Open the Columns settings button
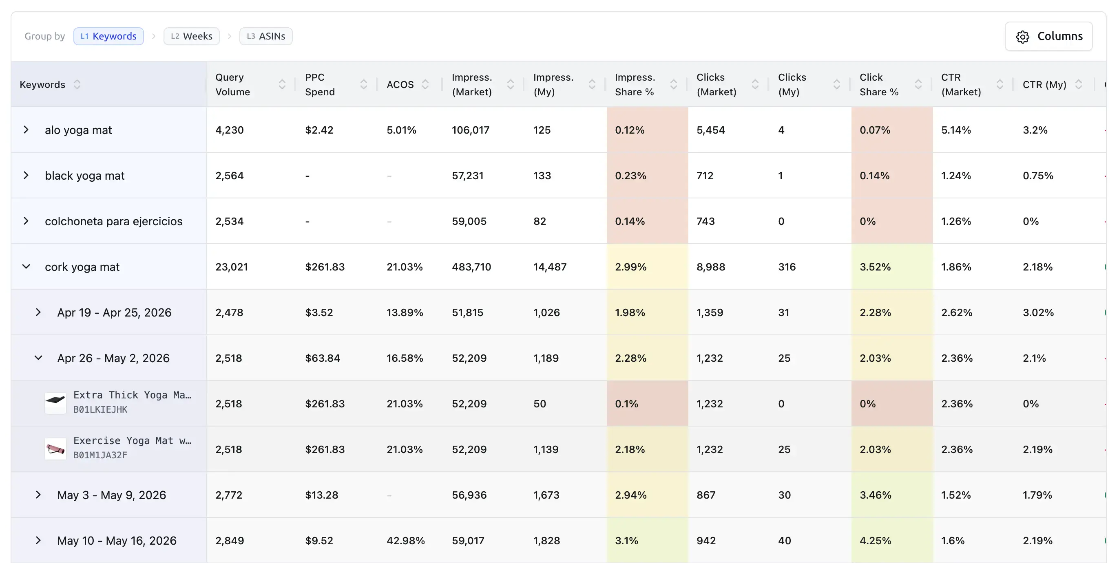Image resolution: width=1119 pixels, height=563 pixels. pos(1048,37)
